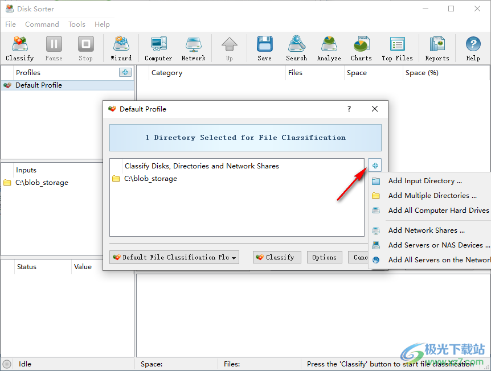Image resolution: width=491 pixels, height=371 pixels.
Task: Minimize the Disk Sorter window
Action: [x=425, y=9]
